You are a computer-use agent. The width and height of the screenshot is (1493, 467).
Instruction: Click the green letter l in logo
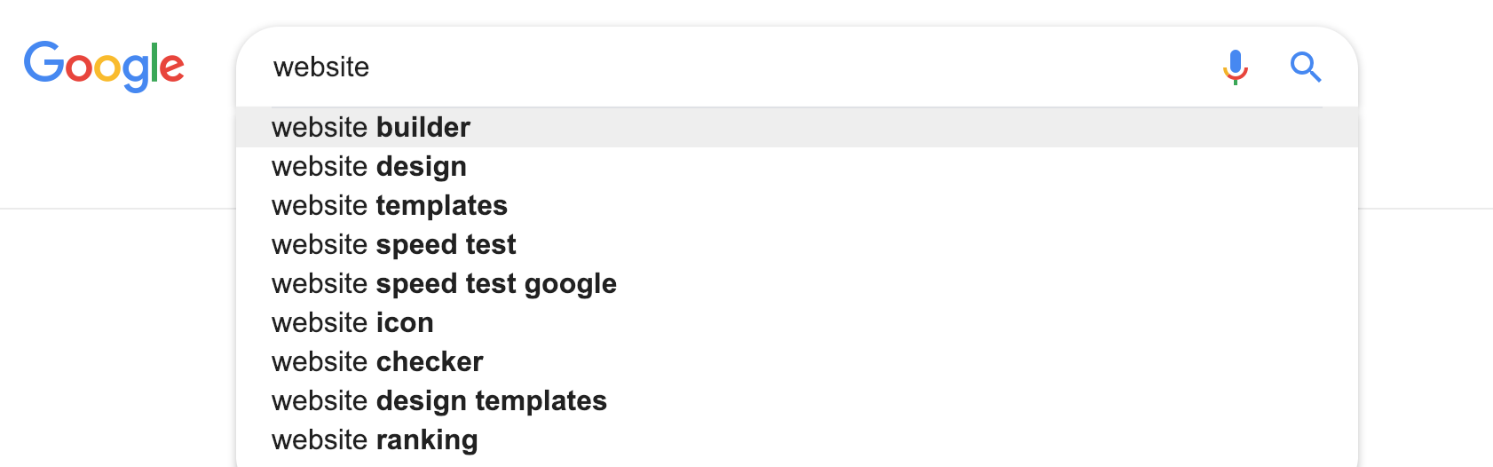[x=154, y=62]
